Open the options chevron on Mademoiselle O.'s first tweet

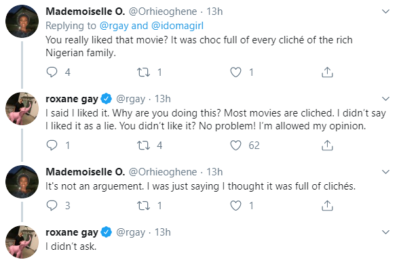pyautogui.click(x=385, y=12)
